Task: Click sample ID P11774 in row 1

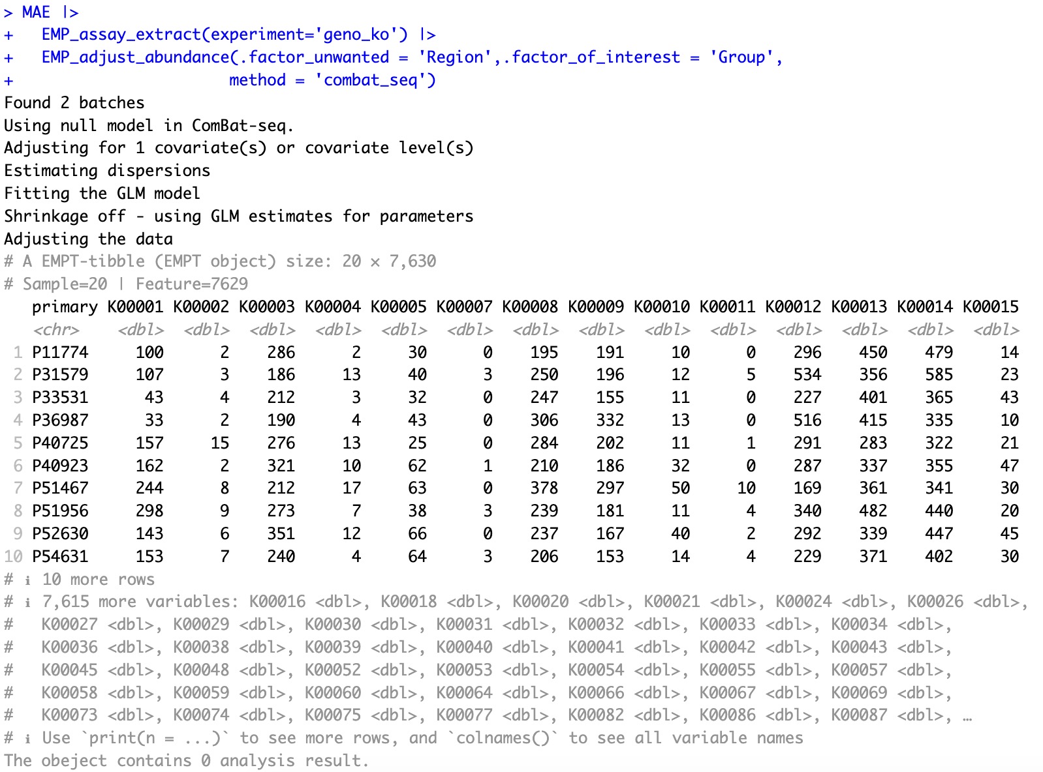Action: point(60,353)
